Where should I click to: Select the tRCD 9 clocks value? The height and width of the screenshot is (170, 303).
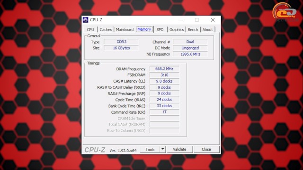[164, 87]
